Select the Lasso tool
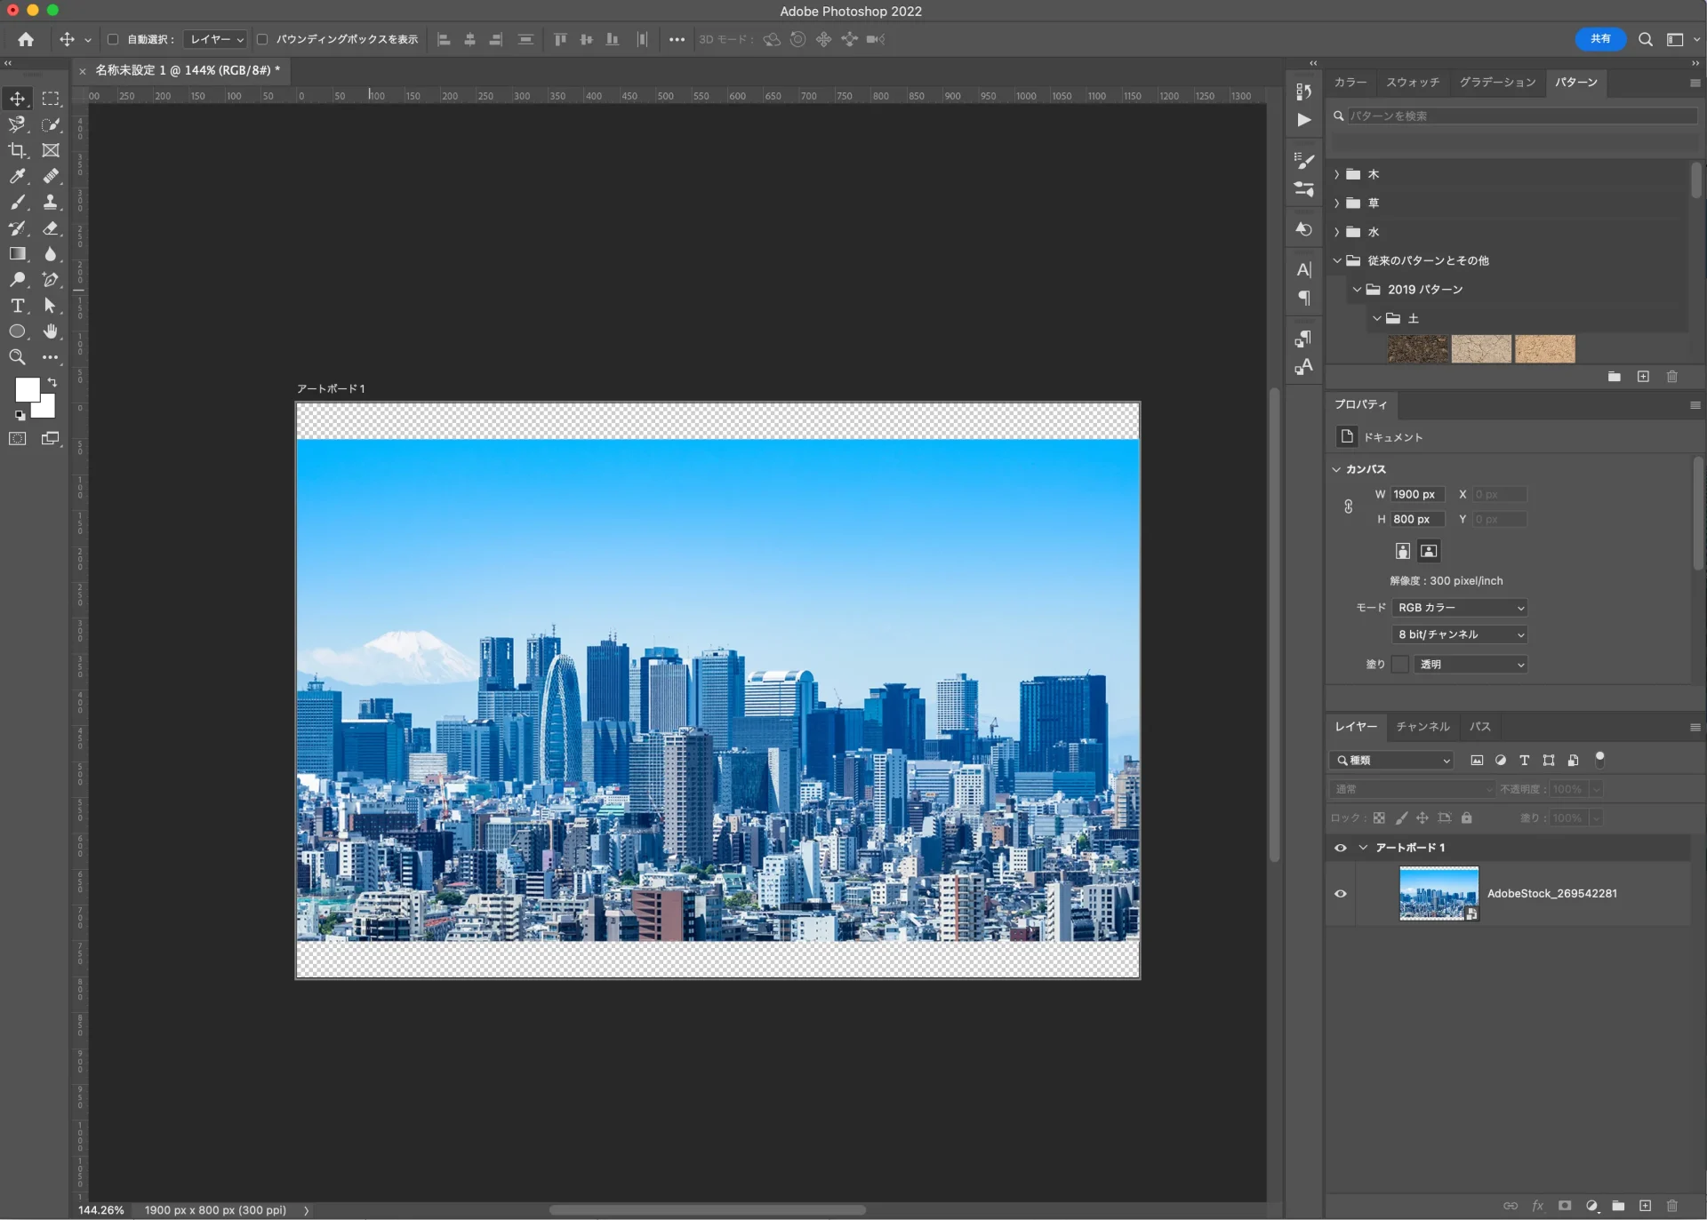This screenshot has height=1220, width=1707. click(x=18, y=125)
